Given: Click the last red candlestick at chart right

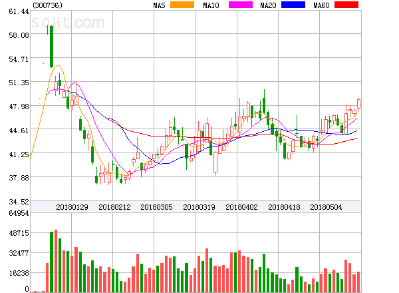Looking at the screenshot, I should pos(359,104).
